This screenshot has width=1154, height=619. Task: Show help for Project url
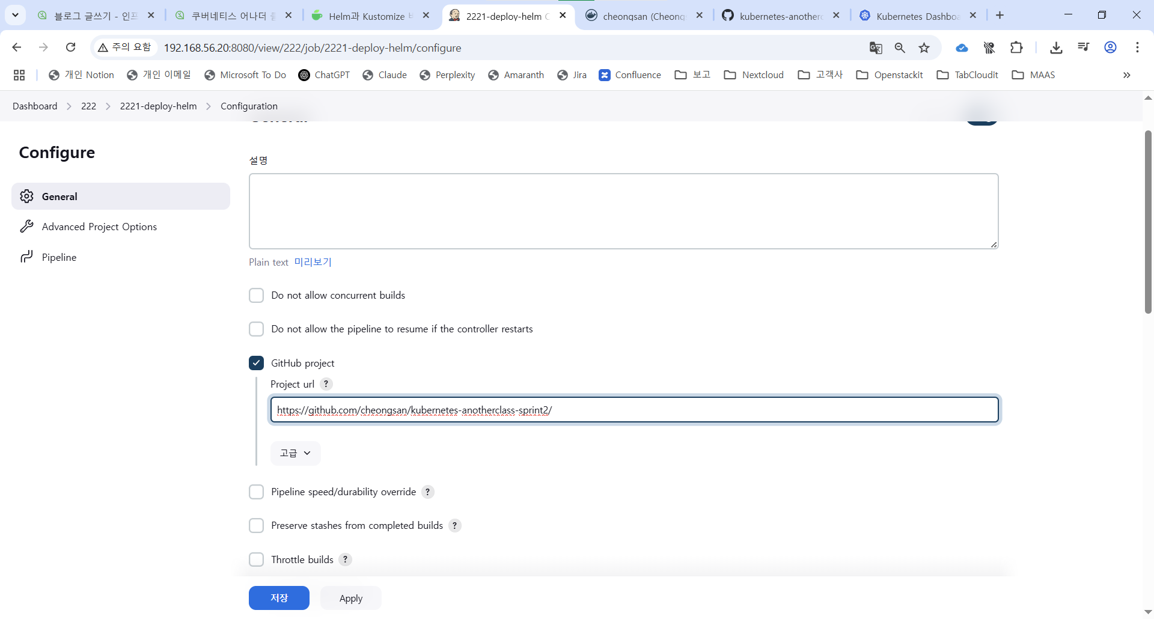point(326,384)
